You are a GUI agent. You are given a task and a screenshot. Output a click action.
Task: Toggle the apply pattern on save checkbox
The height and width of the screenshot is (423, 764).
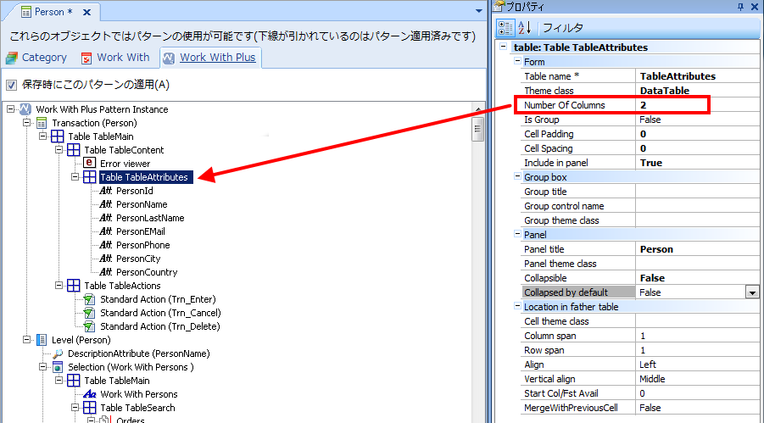pyautogui.click(x=11, y=85)
